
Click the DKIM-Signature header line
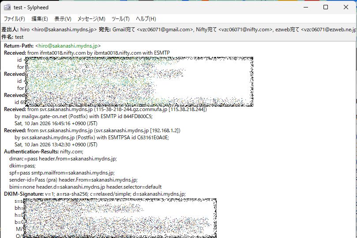click(x=94, y=194)
